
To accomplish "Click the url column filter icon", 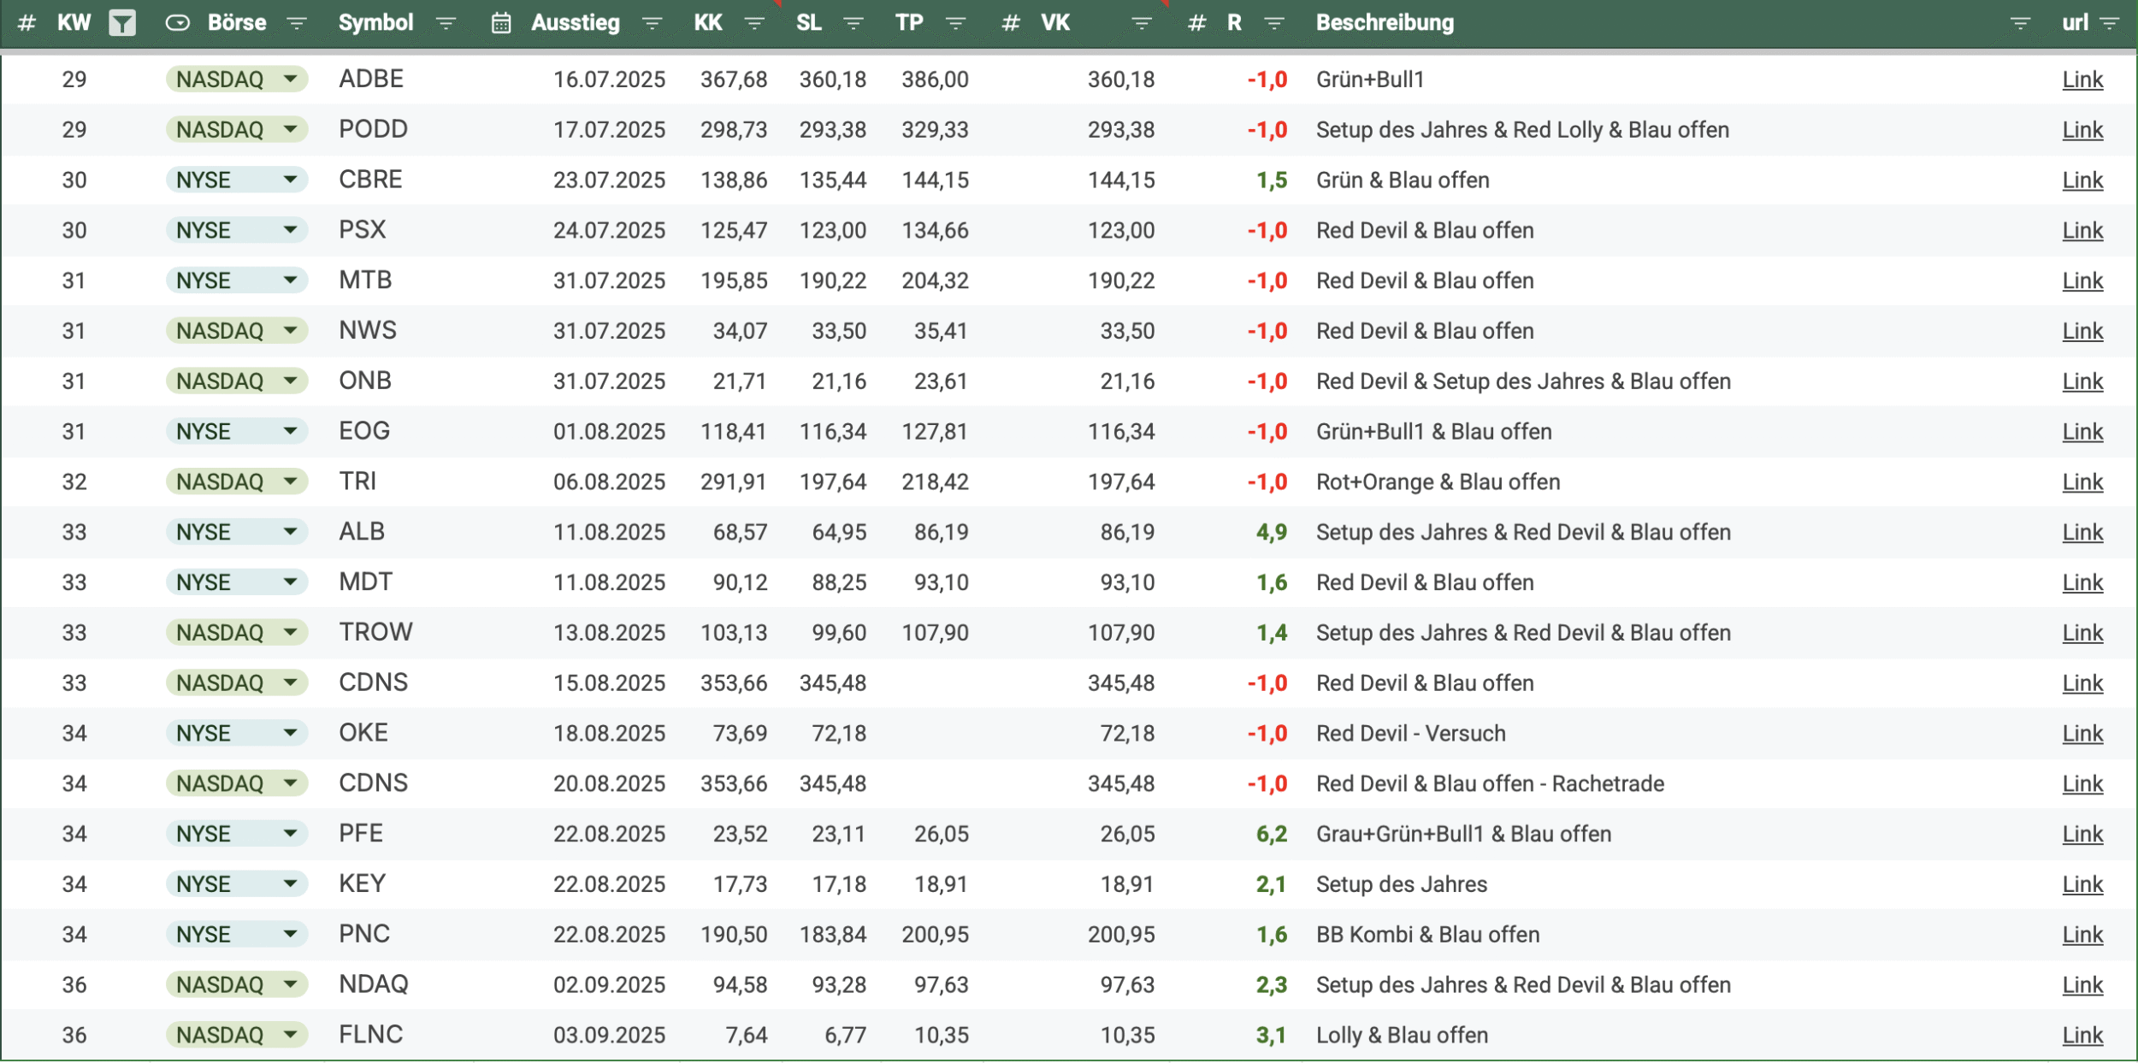I will (2109, 23).
